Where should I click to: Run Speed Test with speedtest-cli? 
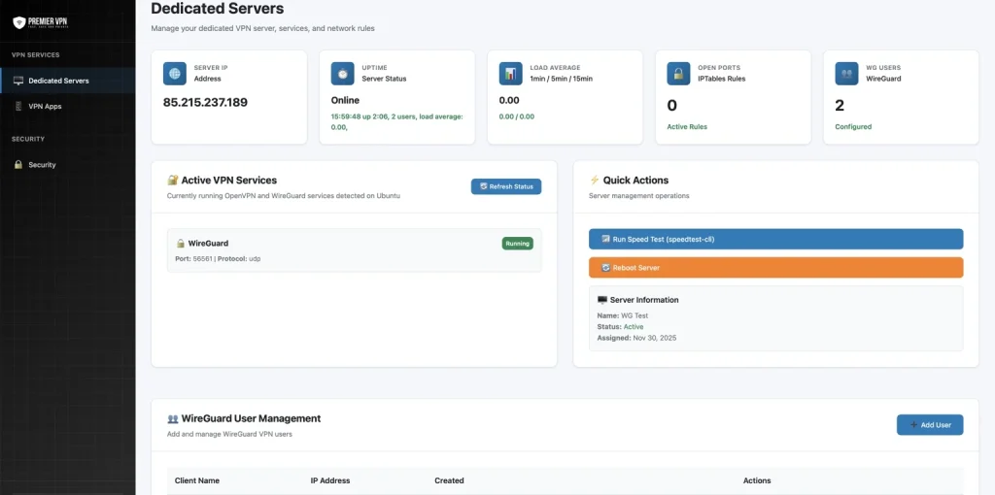click(775, 239)
